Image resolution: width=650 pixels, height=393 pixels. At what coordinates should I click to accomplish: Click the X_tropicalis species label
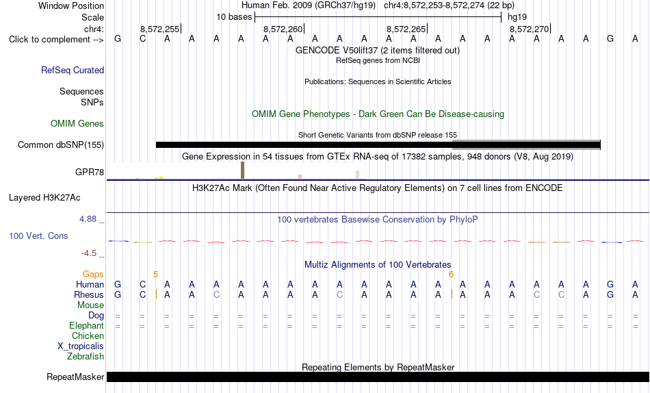coord(81,346)
